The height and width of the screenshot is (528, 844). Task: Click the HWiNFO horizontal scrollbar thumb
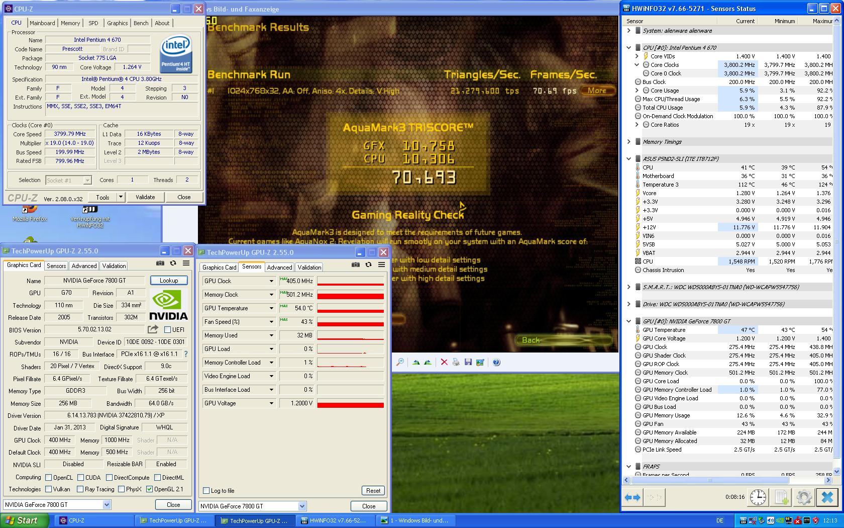click(709, 480)
